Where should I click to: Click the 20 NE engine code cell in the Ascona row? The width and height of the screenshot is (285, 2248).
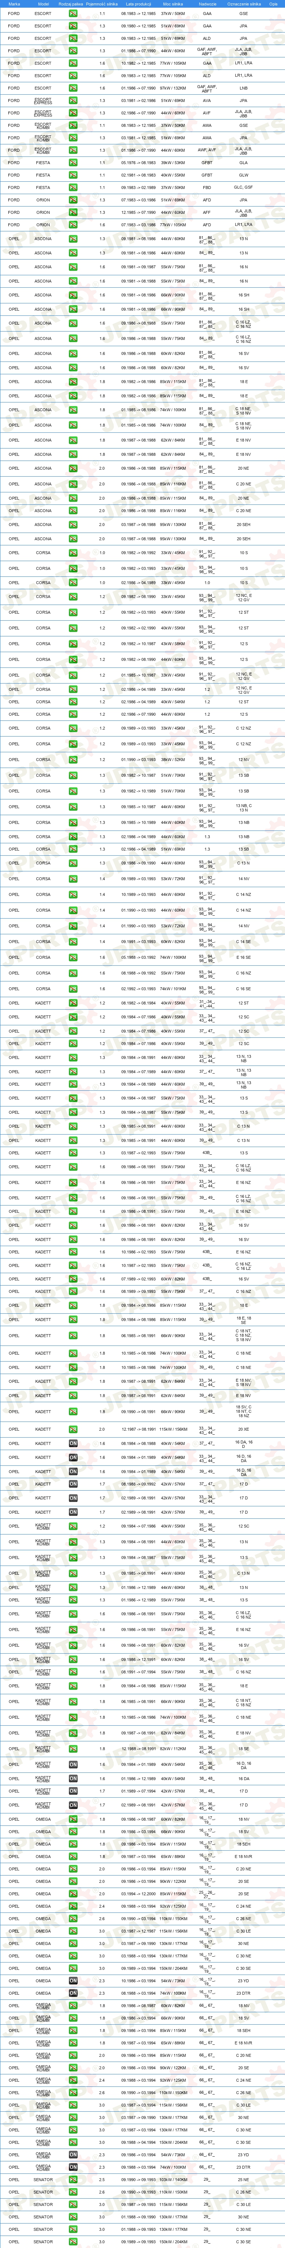coord(243,469)
